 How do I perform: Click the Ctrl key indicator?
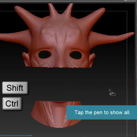click(x=12, y=104)
